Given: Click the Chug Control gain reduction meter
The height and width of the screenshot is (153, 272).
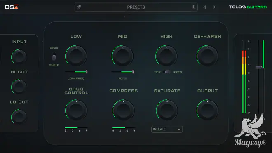Looking at the screenshot, I should [76, 129].
